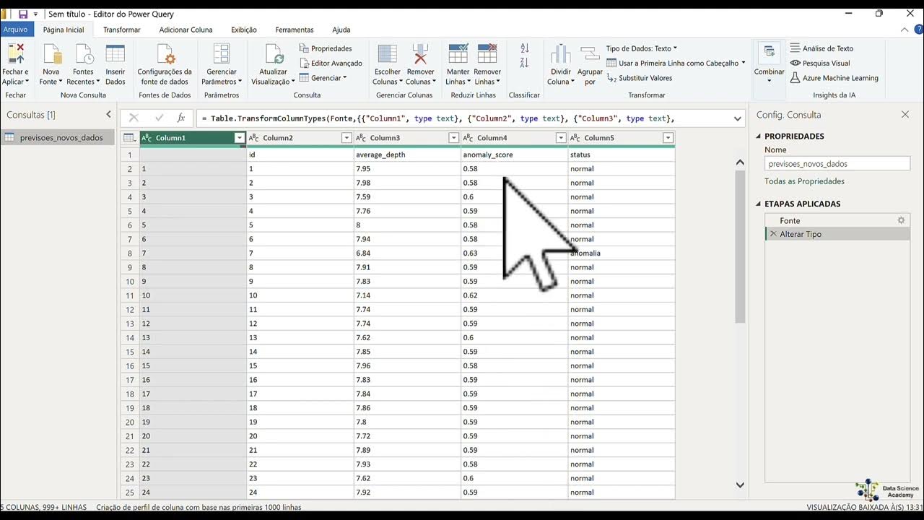Switch to Transformar tab
This screenshot has height=520, width=924.
[x=122, y=30]
